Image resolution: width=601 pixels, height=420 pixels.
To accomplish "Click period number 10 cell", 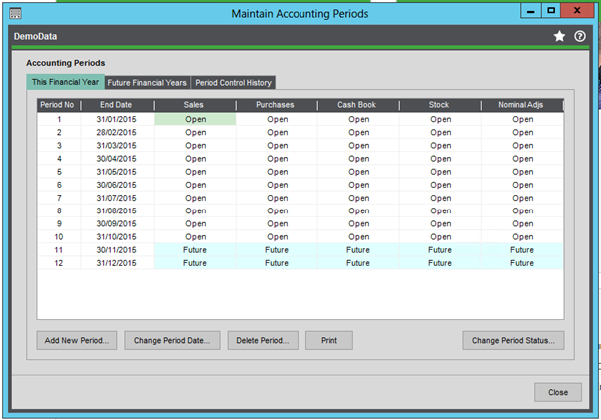I will (x=59, y=237).
